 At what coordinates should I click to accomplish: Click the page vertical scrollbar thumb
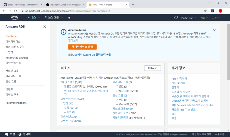pyautogui.click(x=228, y=52)
